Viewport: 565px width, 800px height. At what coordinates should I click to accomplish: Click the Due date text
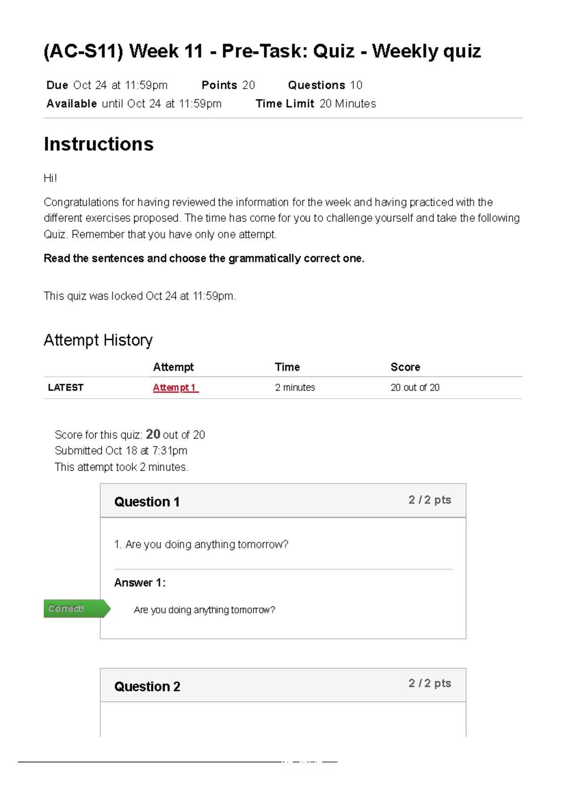tap(107, 85)
